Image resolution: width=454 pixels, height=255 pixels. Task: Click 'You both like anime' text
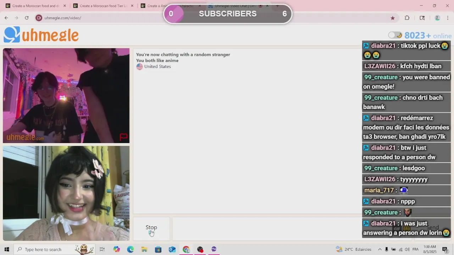tap(157, 61)
